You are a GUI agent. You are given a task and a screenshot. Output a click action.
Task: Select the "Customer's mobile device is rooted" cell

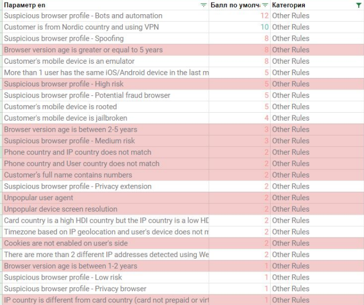(x=60, y=107)
